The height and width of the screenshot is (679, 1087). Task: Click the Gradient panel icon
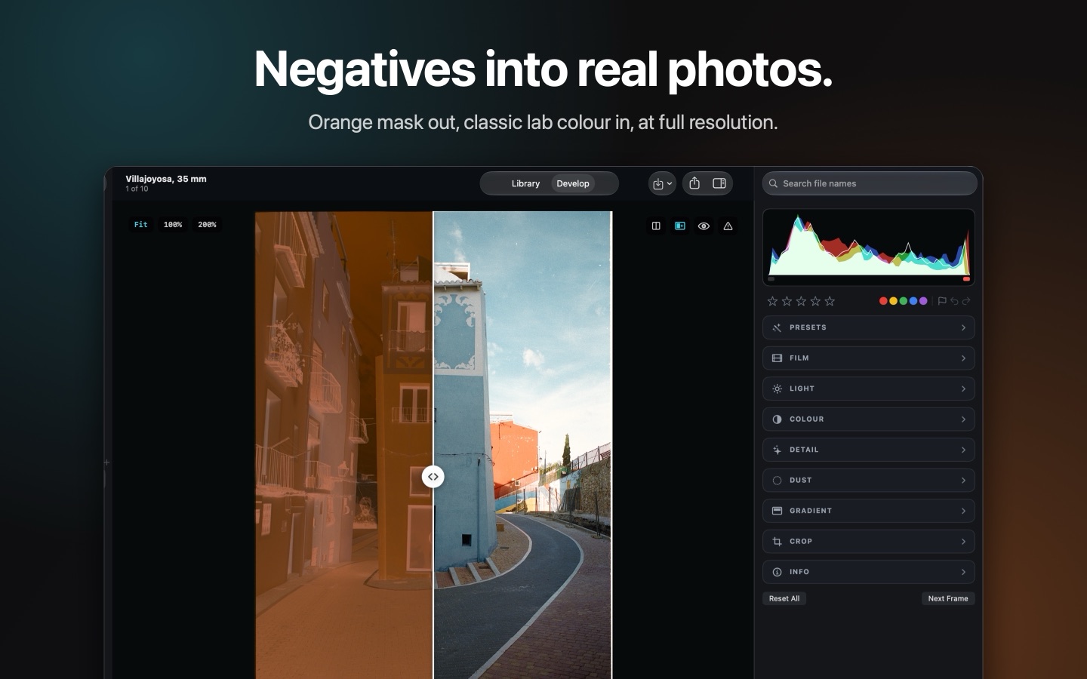[x=777, y=511]
